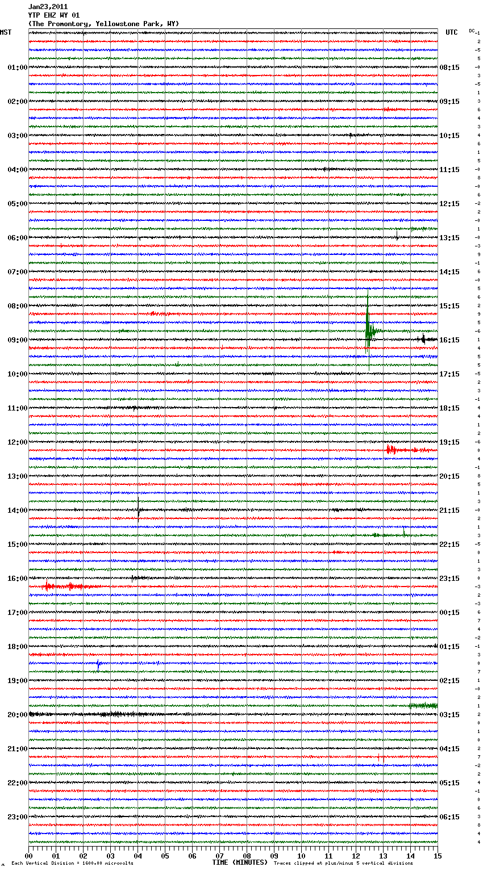Click the green burst ending the 19:45 trace
This screenshot has width=483, height=871.
(423, 705)
